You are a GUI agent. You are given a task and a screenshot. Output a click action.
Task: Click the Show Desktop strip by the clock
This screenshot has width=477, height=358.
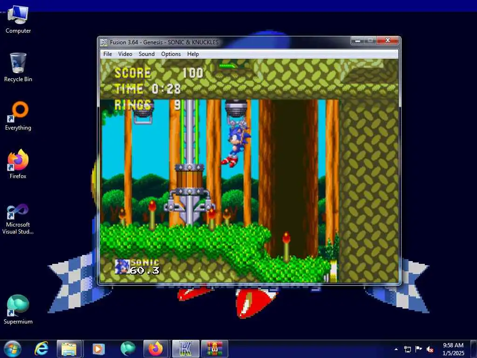point(474,349)
